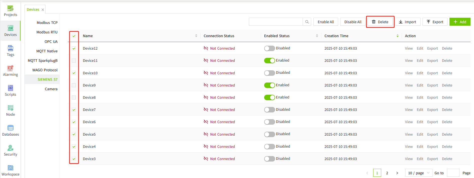Open the Scripts sidebar icon
The width and height of the screenshot is (474, 178).
click(x=11, y=88)
